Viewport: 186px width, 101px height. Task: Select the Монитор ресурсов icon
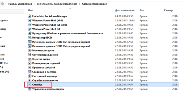click(30, 50)
